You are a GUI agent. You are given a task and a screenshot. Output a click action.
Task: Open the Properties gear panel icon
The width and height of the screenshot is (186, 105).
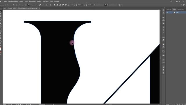pos(163,10)
